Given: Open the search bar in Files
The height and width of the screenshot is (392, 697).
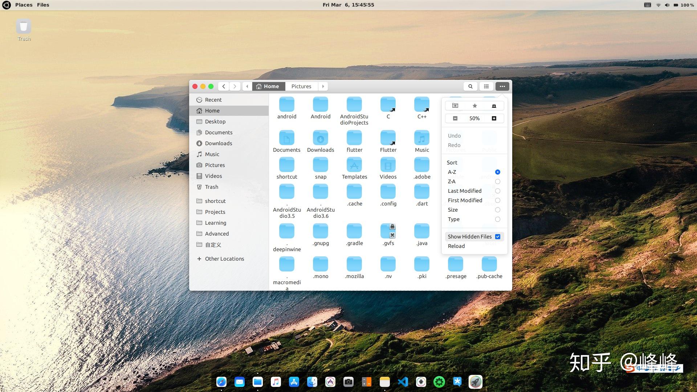Looking at the screenshot, I should coord(470,86).
